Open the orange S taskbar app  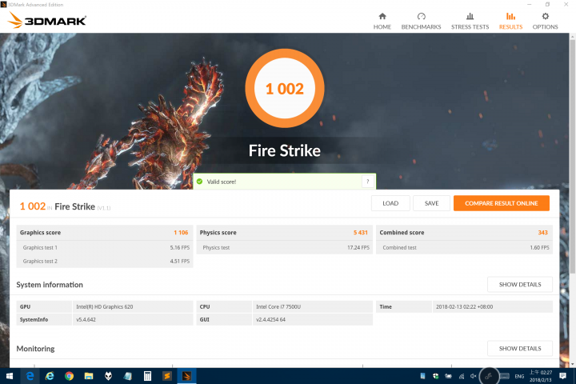tap(167, 376)
